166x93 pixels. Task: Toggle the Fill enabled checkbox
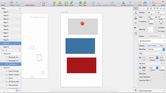[140, 58]
